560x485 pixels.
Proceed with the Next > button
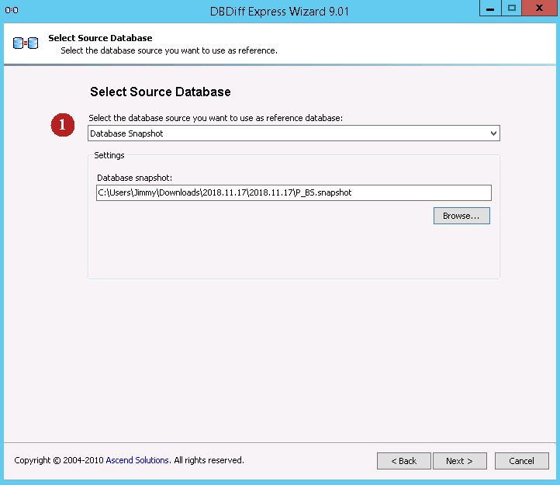tap(458, 461)
